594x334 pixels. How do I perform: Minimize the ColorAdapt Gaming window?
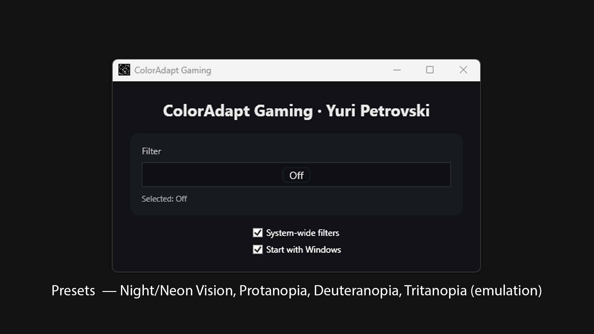397,70
